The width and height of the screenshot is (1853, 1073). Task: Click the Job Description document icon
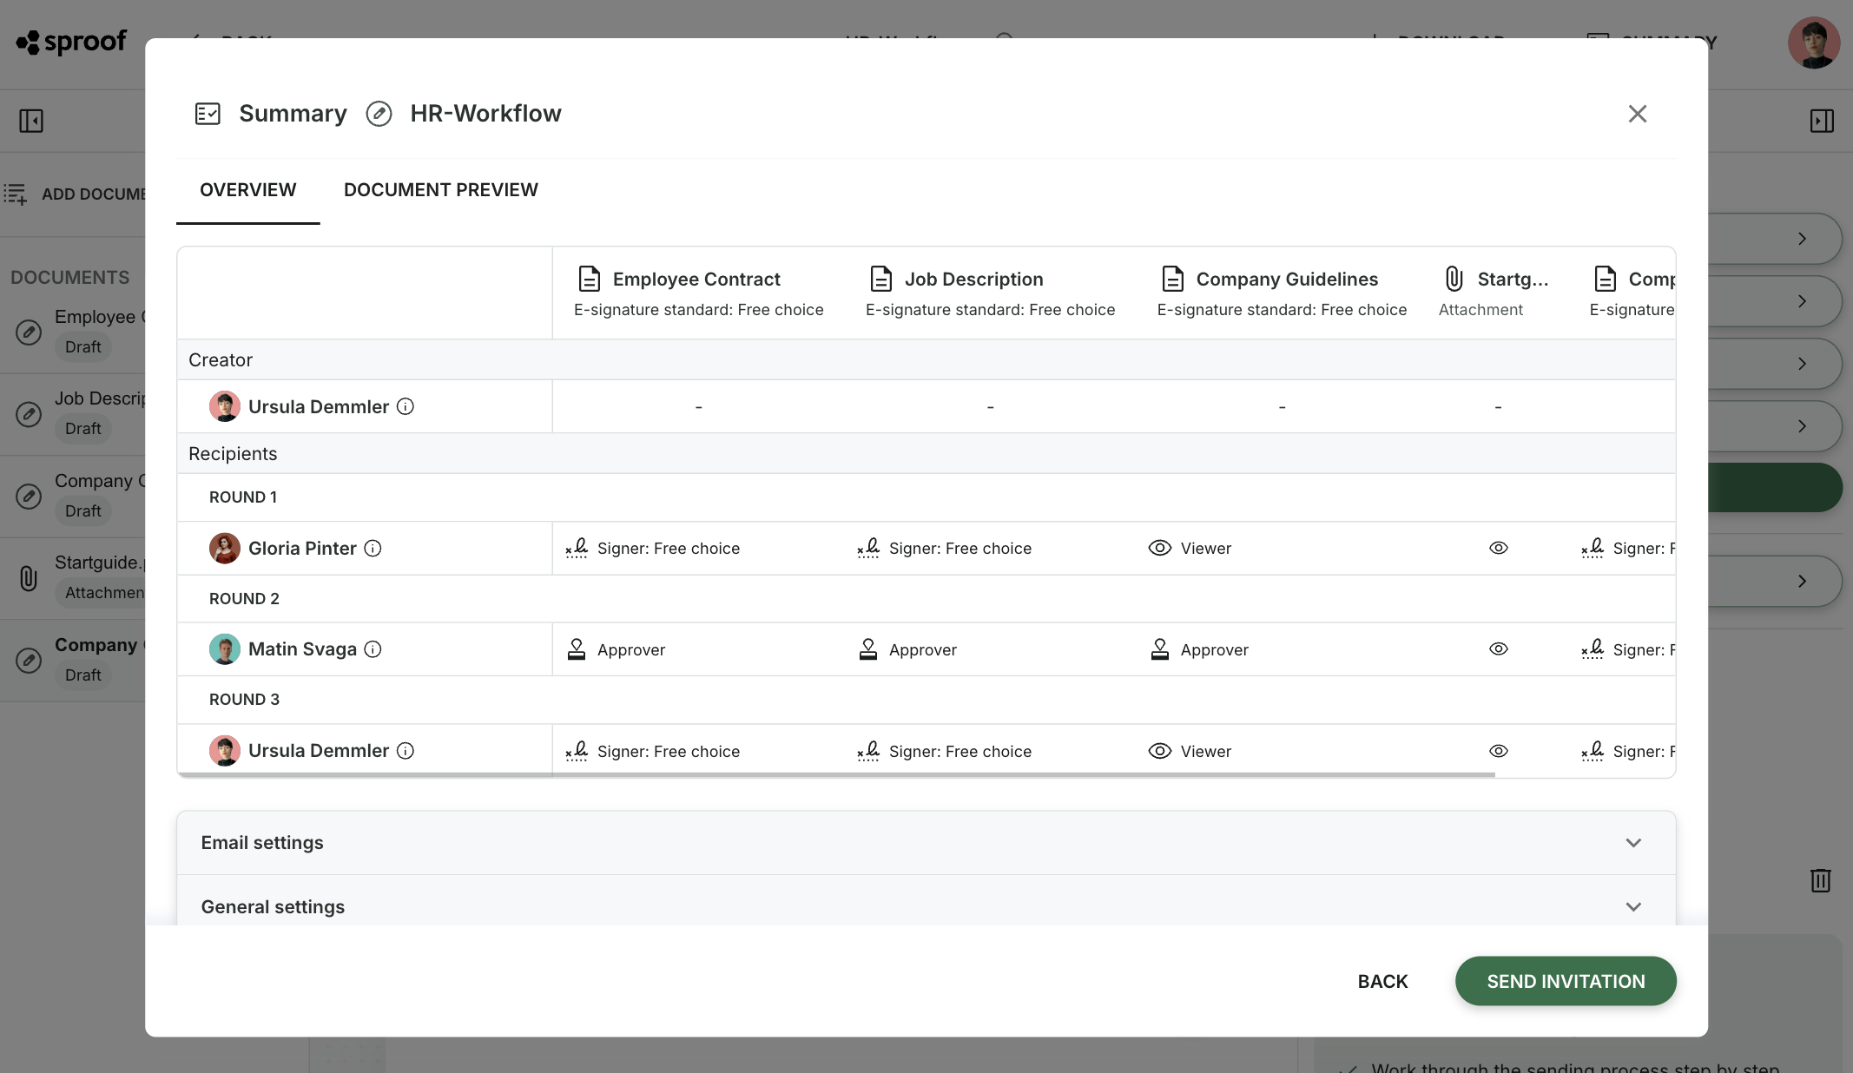tap(881, 279)
